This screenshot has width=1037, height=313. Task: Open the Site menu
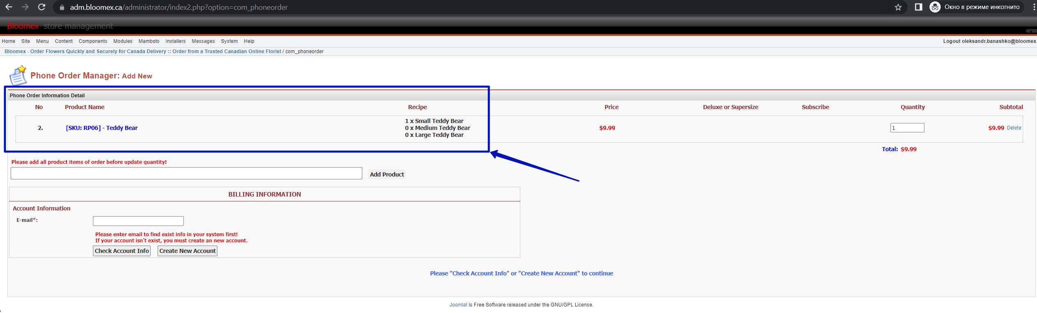(26, 41)
